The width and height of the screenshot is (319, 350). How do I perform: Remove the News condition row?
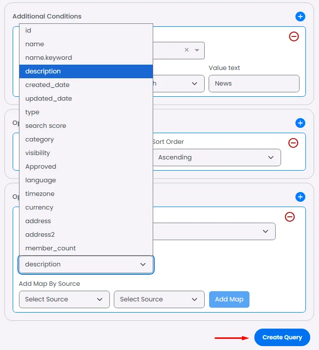coord(294,36)
